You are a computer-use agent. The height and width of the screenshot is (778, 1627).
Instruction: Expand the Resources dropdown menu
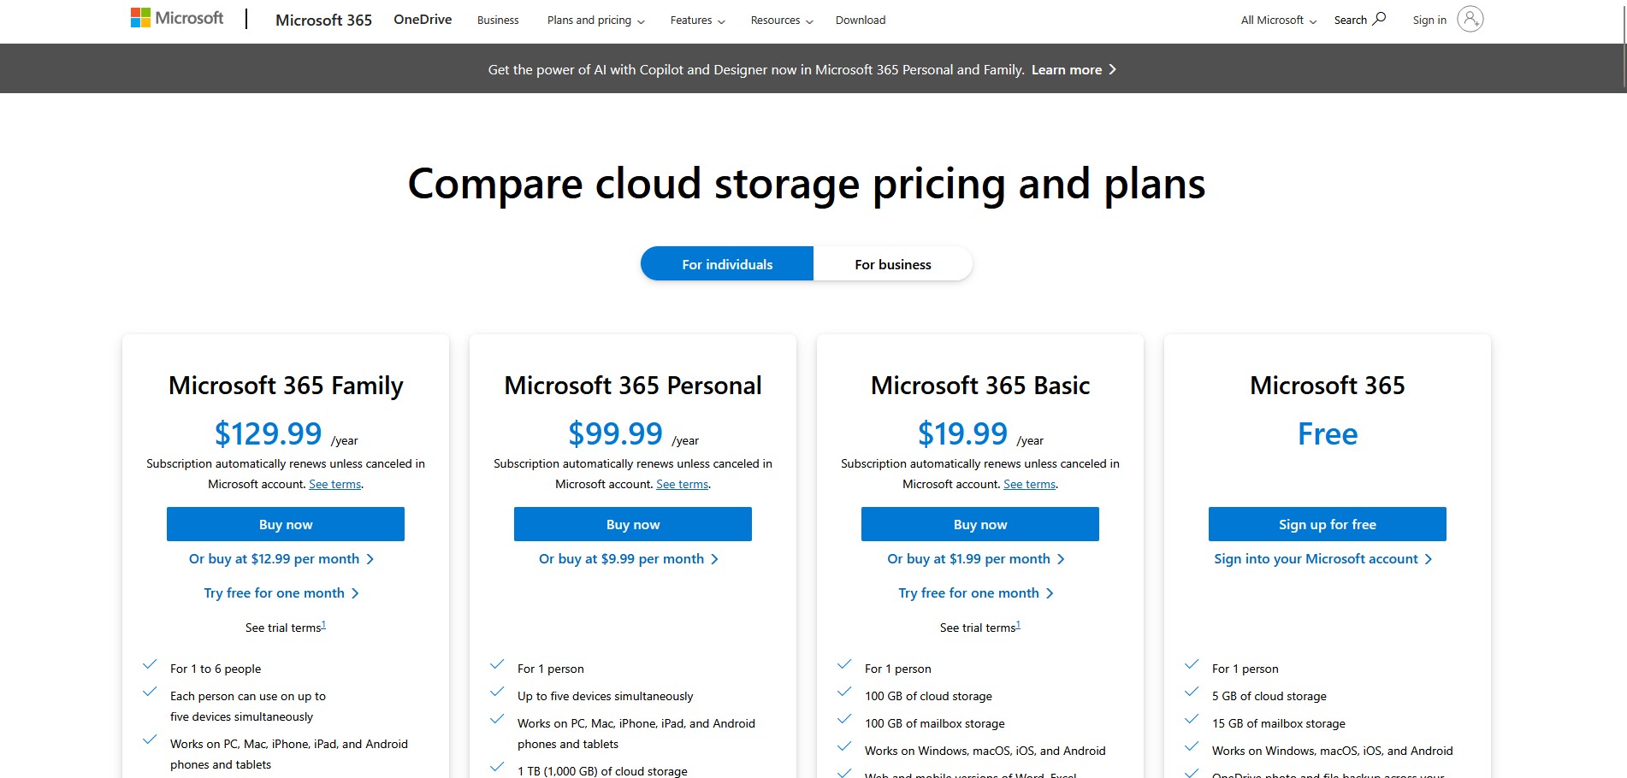point(781,21)
